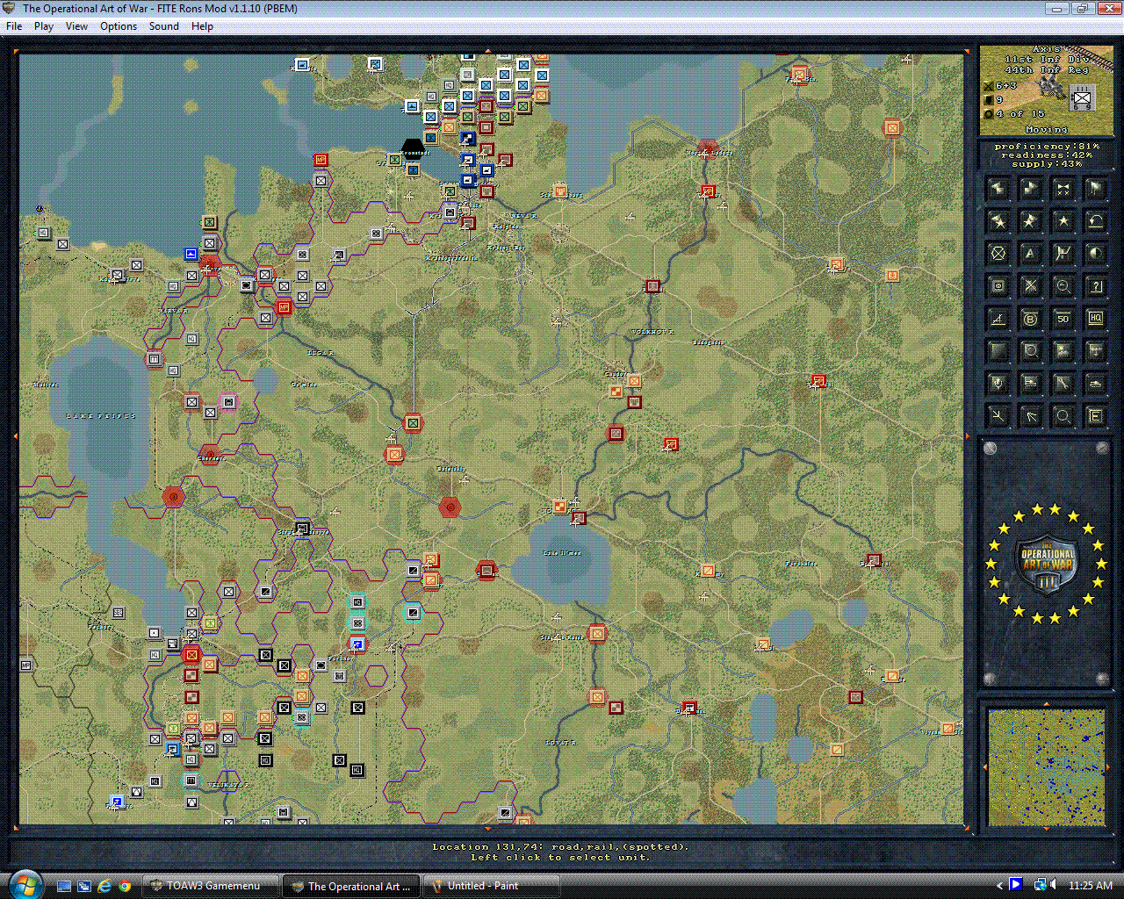Launch Chrome from the quick launch bar
The height and width of the screenshot is (899, 1124).
[x=125, y=886]
